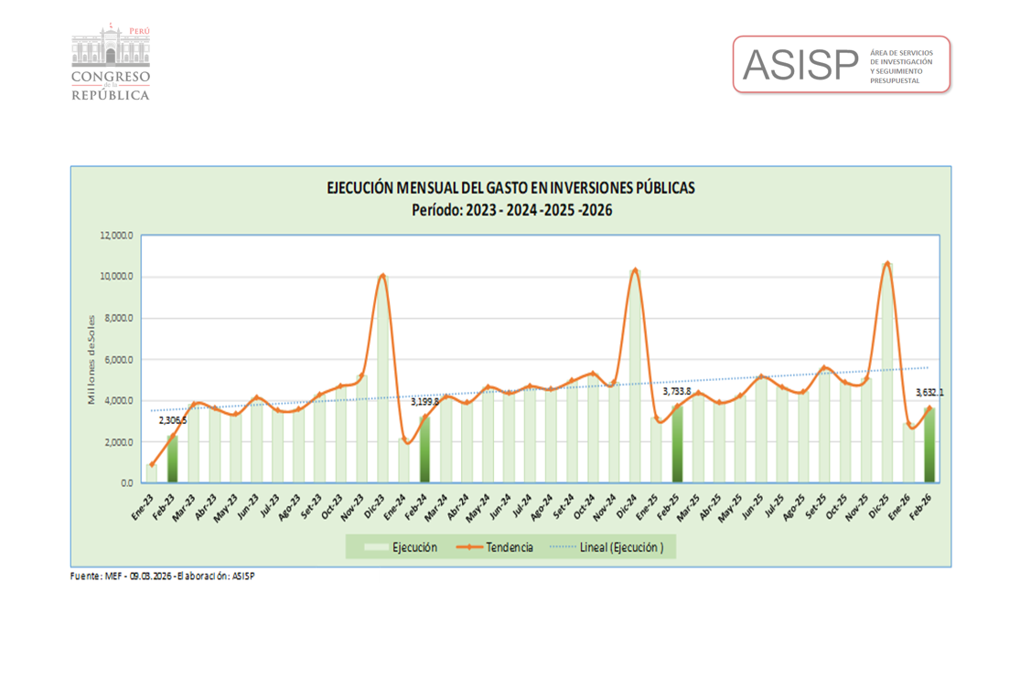Click the Ejecución legend color swatch
Screen dimensions: 1020x698
pos(375,547)
